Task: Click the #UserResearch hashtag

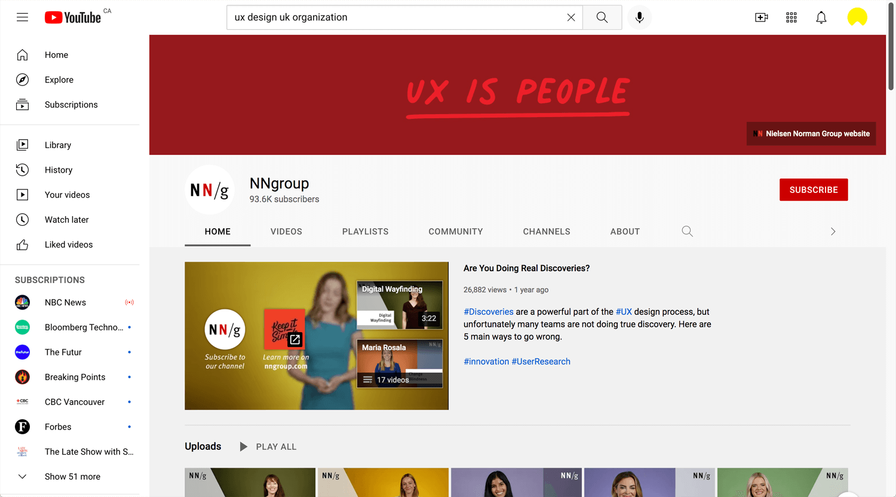Action: (541, 362)
